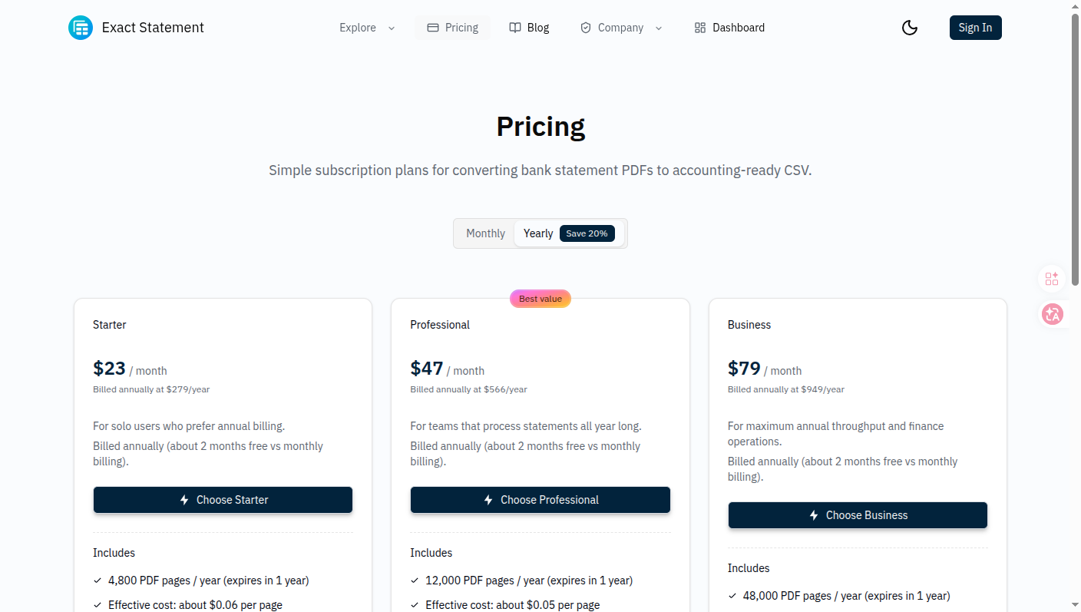Image resolution: width=1081 pixels, height=612 pixels.
Task: Click the Save 20% badge
Action: [587, 233]
